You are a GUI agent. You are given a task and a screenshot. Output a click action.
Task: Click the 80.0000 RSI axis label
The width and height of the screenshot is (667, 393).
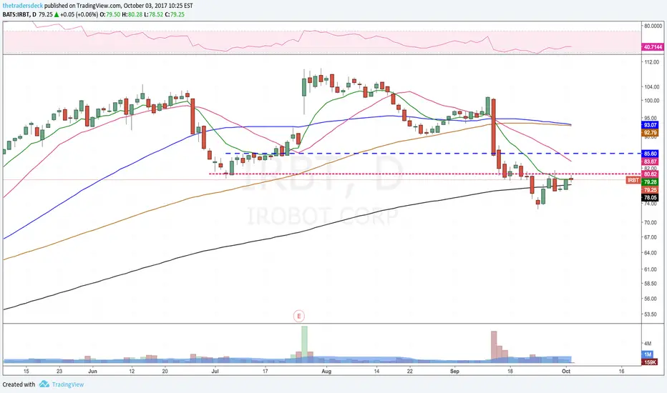(x=653, y=26)
